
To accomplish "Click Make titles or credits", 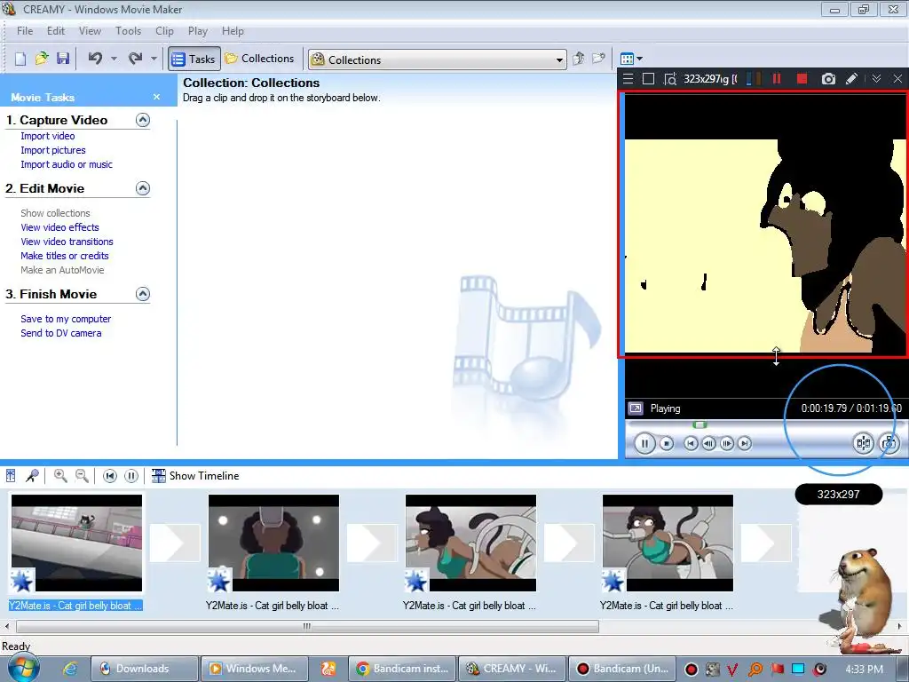I will pyautogui.click(x=64, y=256).
